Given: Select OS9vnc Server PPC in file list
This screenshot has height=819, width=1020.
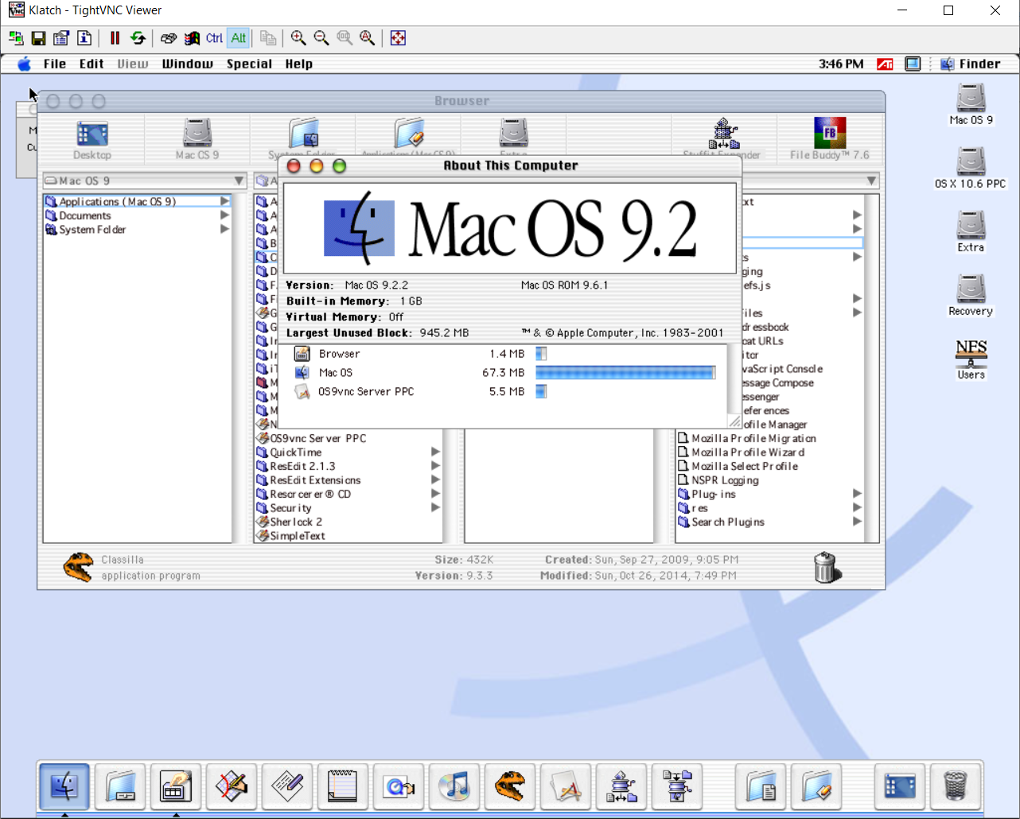Looking at the screenshot, I should tap(312, 438).
